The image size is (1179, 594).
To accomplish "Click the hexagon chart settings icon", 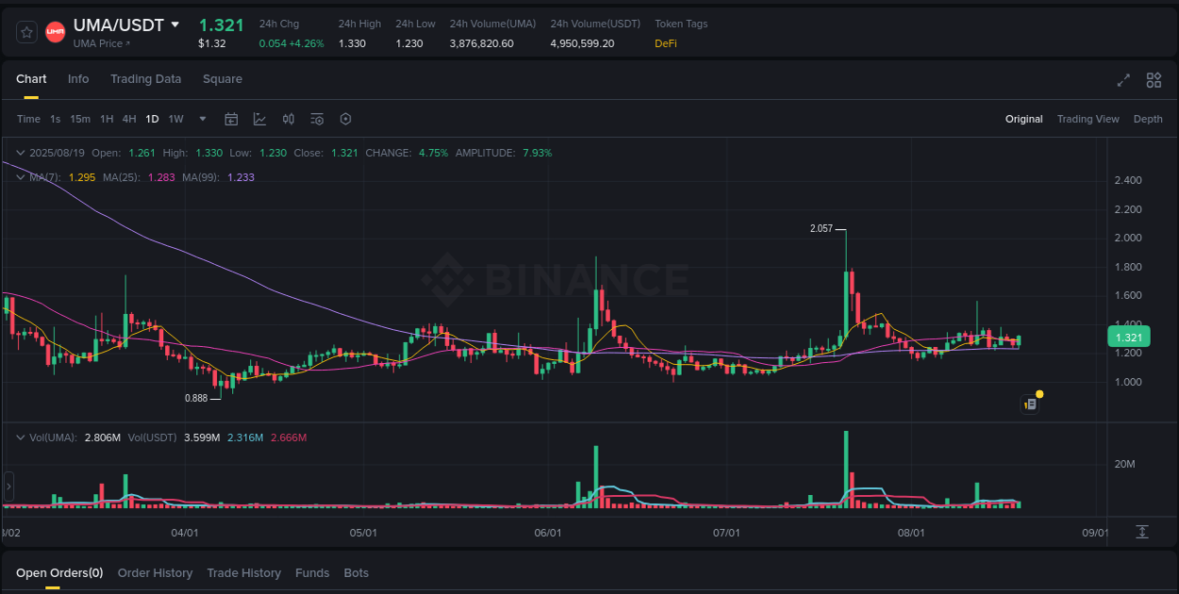I will pos(345,119).
